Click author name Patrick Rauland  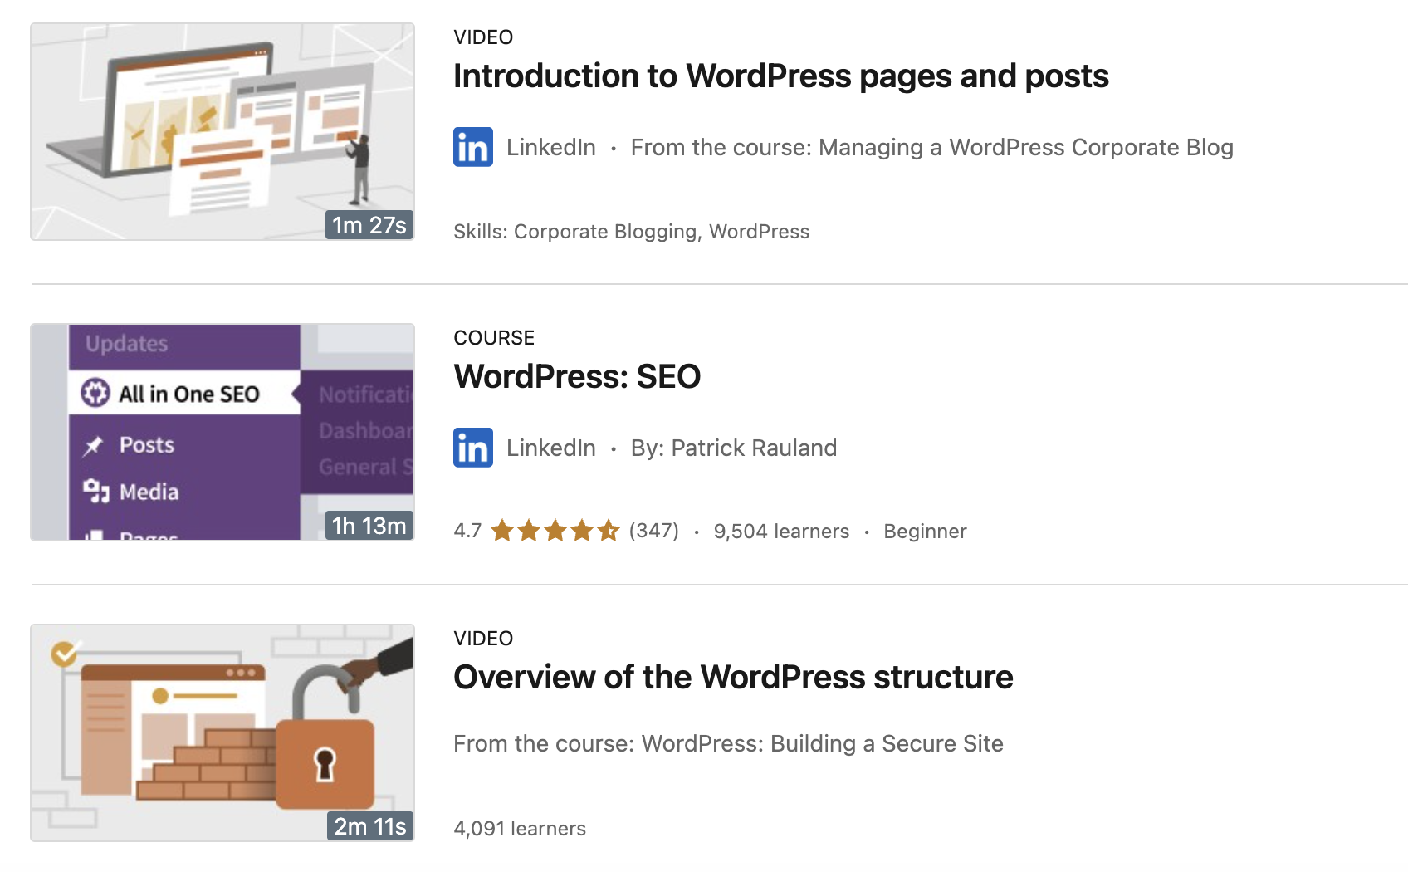753,448
